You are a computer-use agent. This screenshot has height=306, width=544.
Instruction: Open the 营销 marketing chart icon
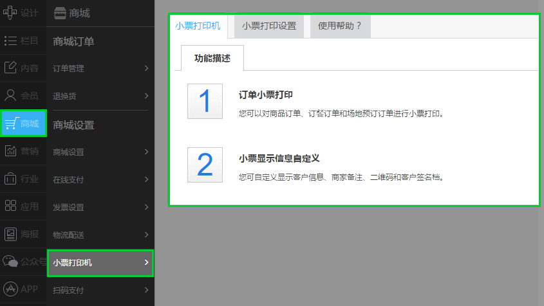point(10,151)
